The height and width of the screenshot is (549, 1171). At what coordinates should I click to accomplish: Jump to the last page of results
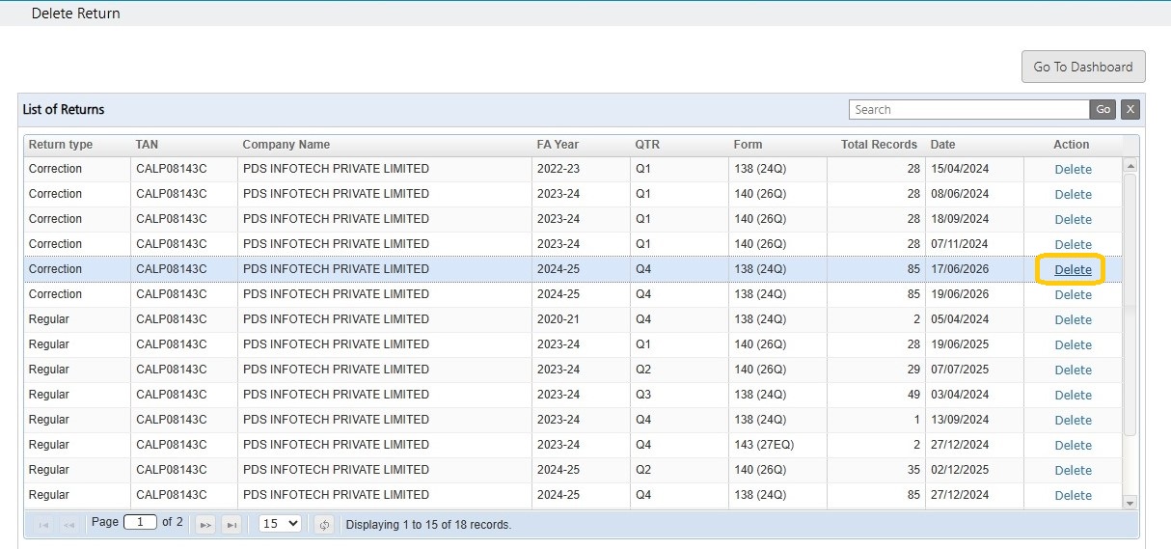coord(231,525)
